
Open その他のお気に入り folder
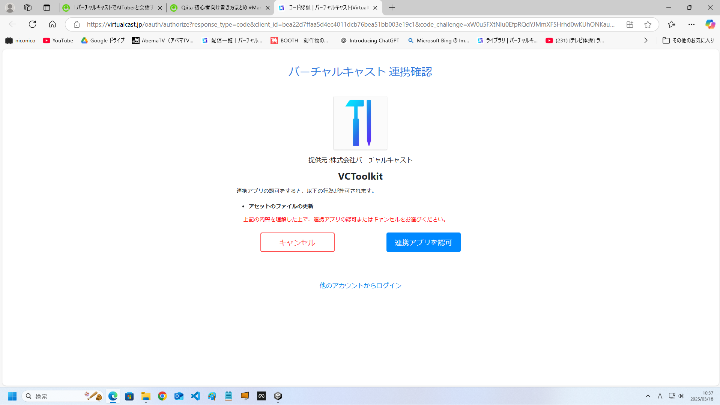[x=688, y=40]
